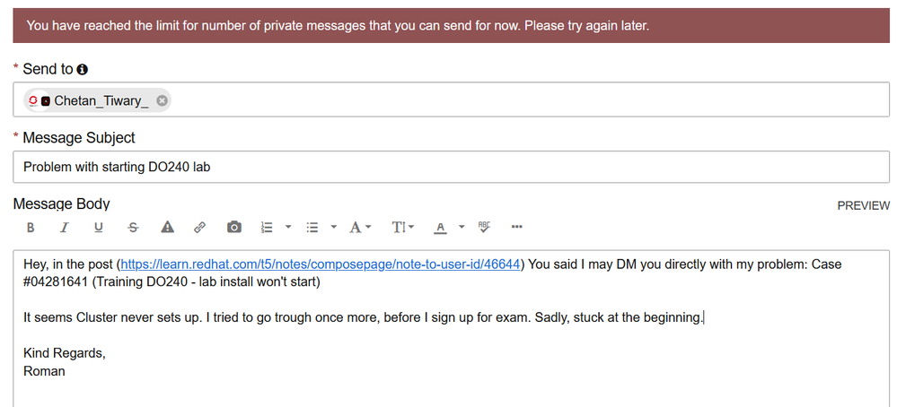This screenshot has width=897, height=407.
Task: Expand numbered list style dropdown arrow
Action: tap(288, 228)
